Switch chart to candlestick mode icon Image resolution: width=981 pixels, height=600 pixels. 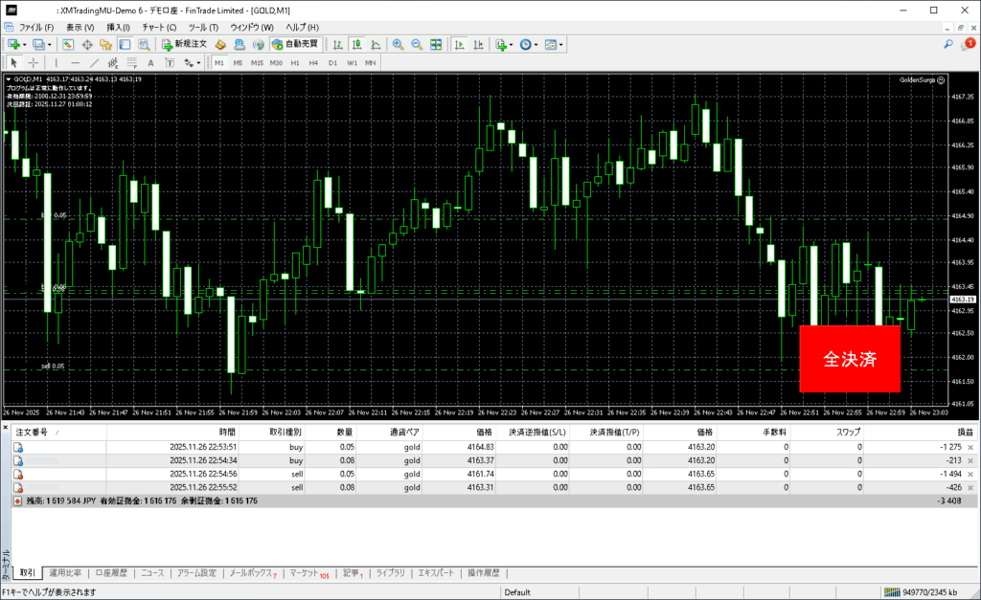tap(355, 44)
